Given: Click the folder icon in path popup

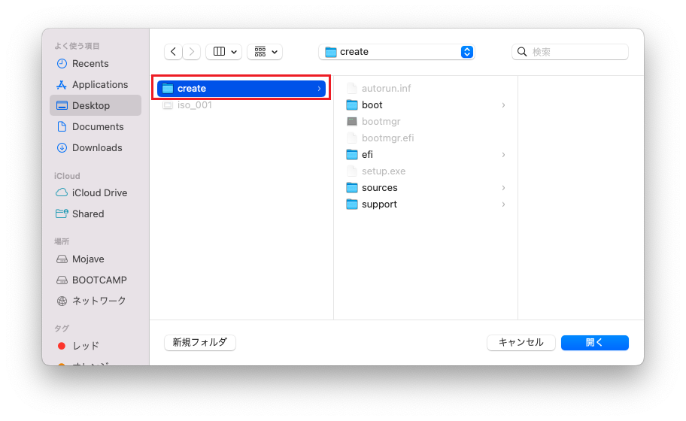Looking at the screenshot, I should pos(331,52).
